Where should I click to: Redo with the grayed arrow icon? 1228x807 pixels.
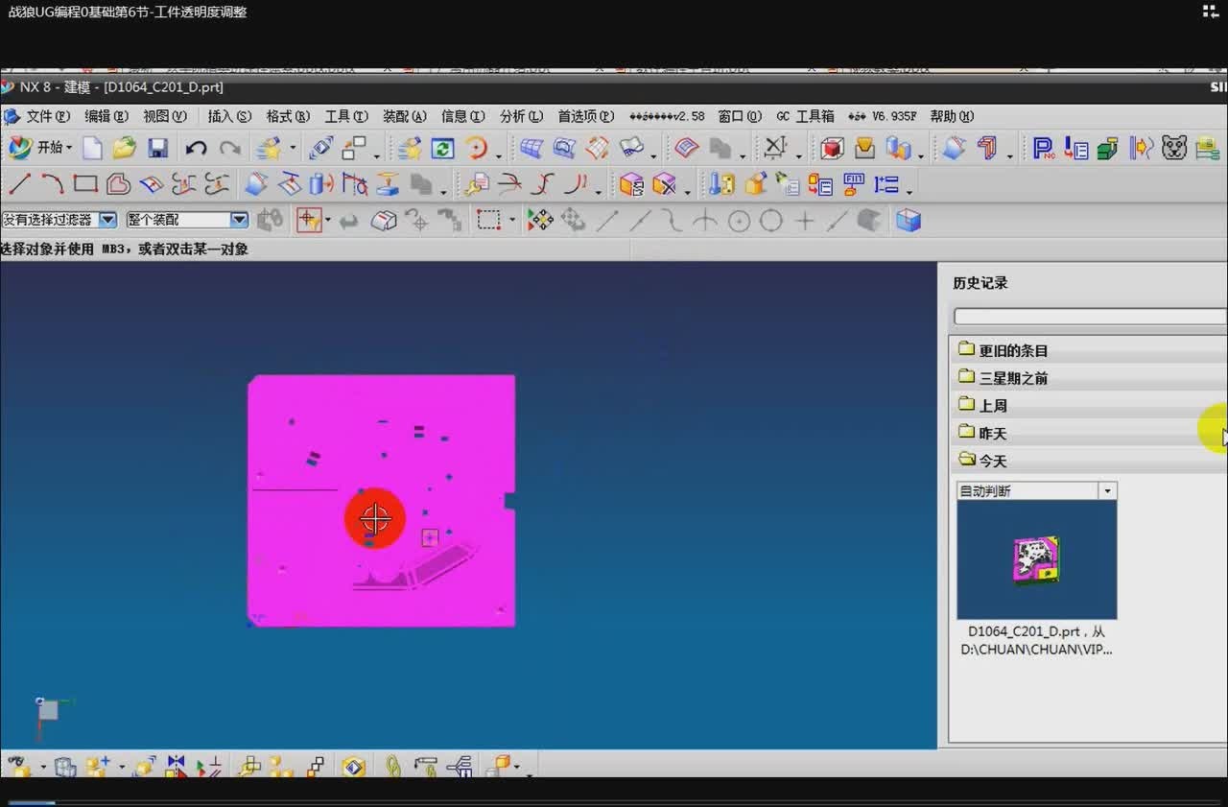point(230,148)
